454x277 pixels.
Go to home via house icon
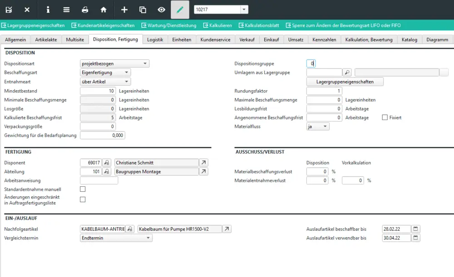[x=104, y=10]
